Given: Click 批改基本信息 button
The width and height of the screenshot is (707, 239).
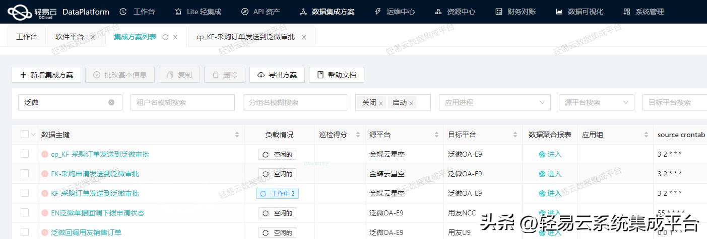Looking at the screenshot, I should tap(119, 75).
